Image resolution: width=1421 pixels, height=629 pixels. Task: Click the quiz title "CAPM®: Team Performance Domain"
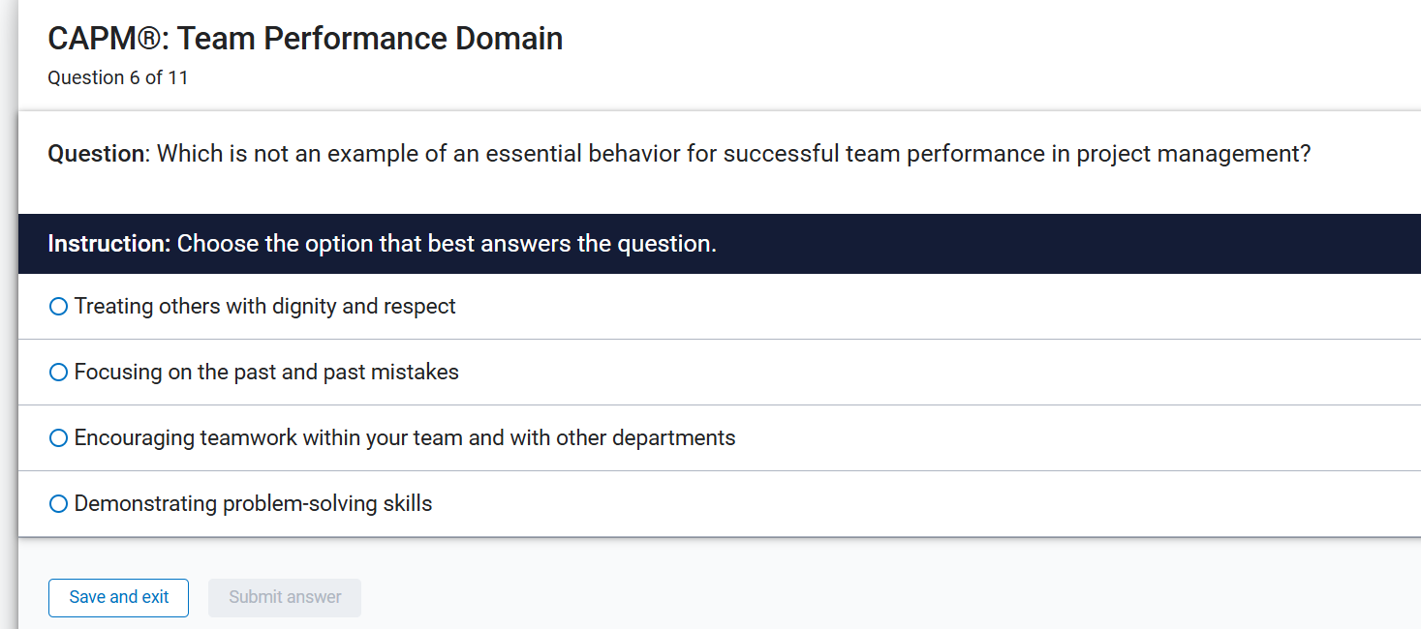[305, 38]
